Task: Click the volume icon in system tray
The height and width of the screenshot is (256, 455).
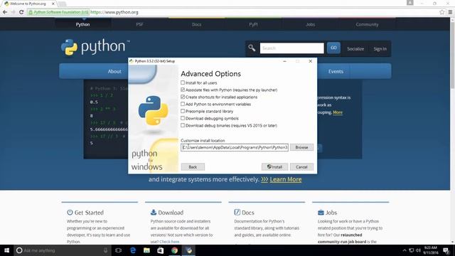Action: [x=418, y=250]
